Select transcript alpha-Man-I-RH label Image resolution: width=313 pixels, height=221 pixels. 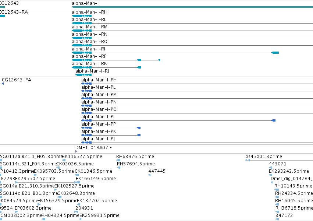click(89, 12)
